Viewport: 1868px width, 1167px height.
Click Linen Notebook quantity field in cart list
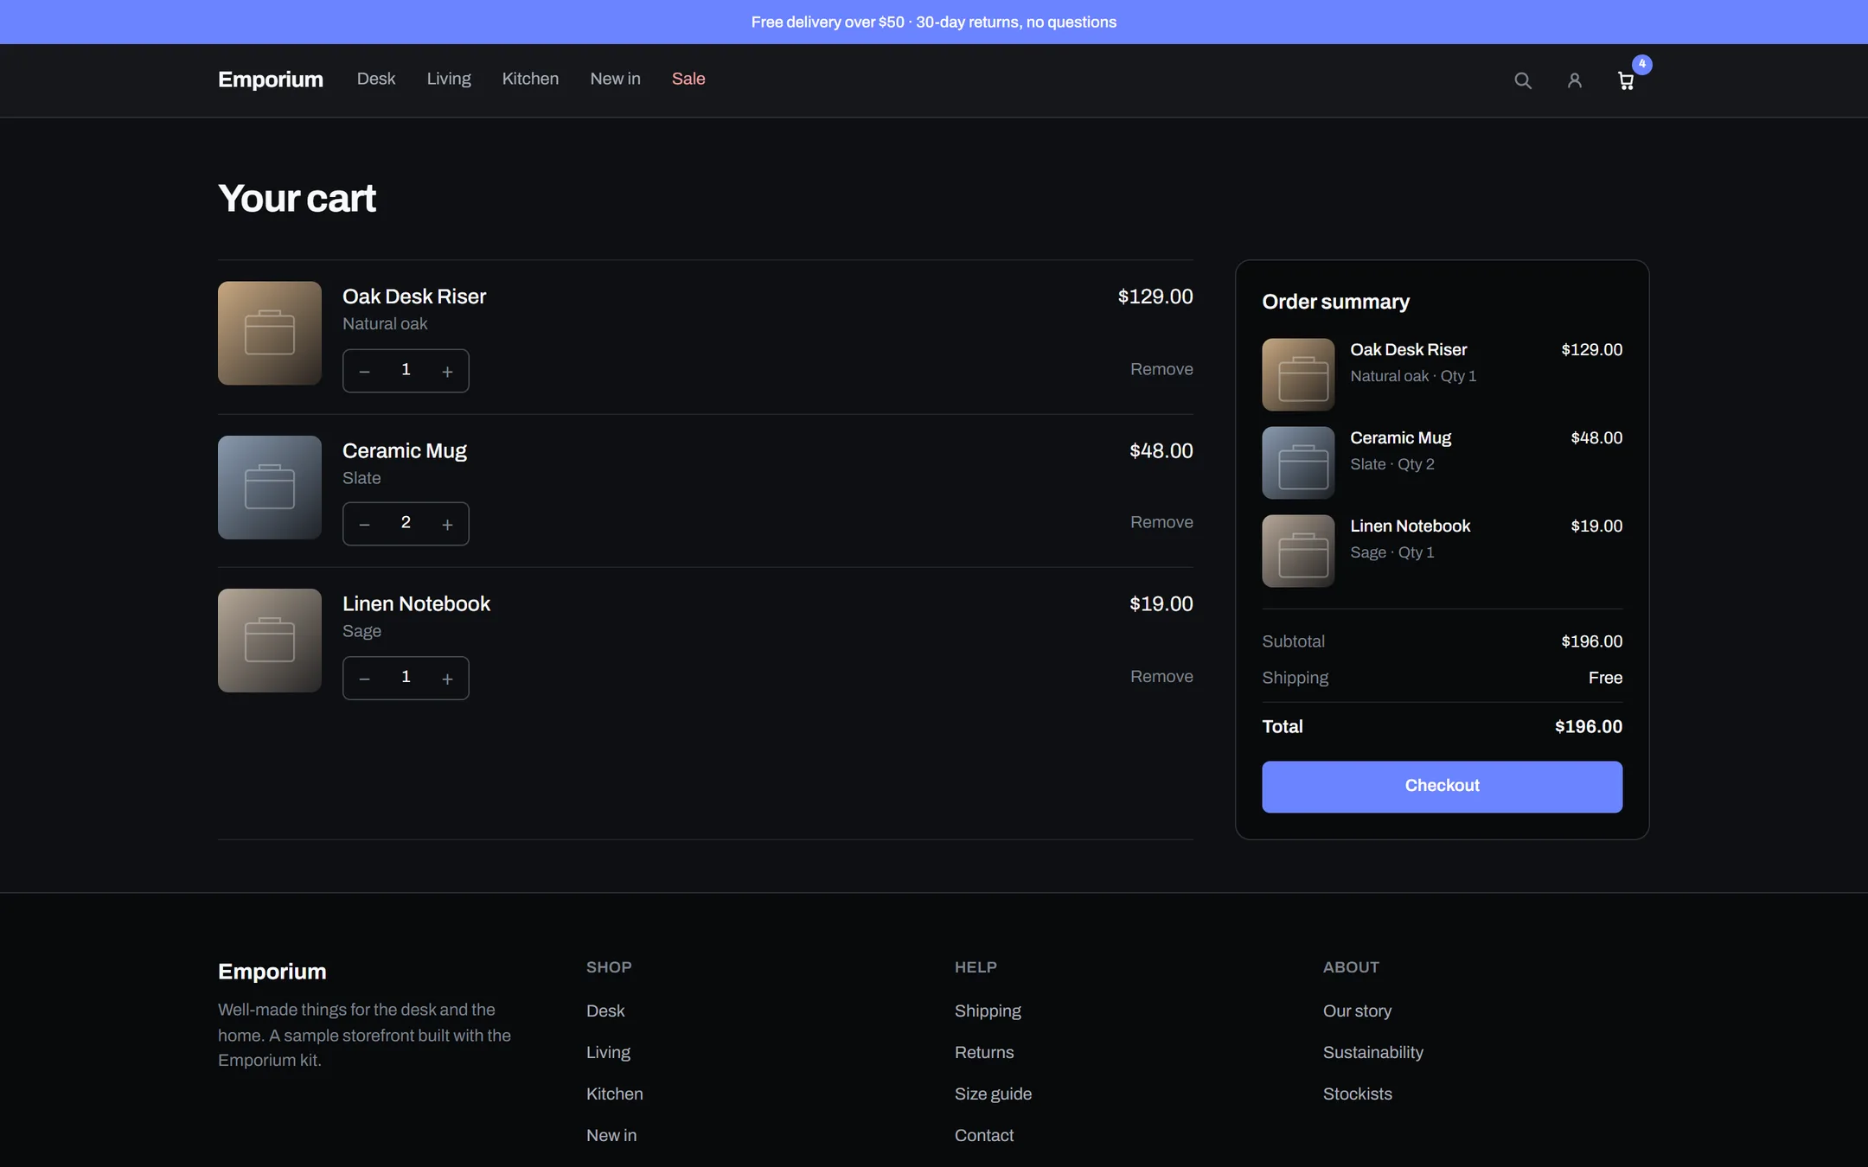pyautogui.click(x=406, y=677)
